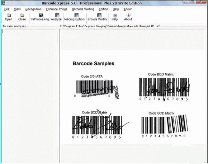This screenshot has width=208, height=164.
Task: Open Reading Options from the toolbar
Action: 74,16
